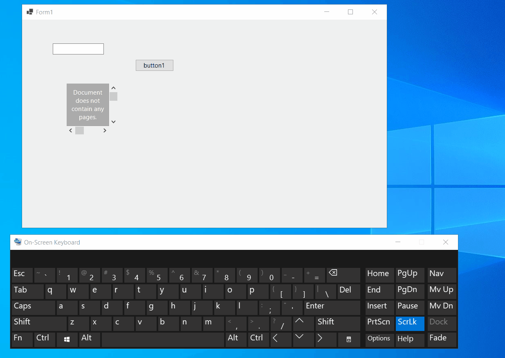Click the tilde backtick key

coord(45,275)
